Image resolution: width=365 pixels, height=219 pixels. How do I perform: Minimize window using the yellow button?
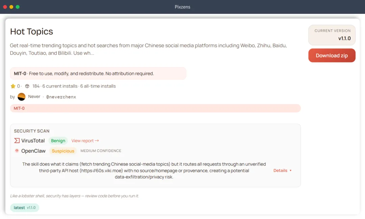click(11, 7)
